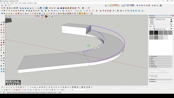Select the first dark asphalt swatch

tap(151, 33)
